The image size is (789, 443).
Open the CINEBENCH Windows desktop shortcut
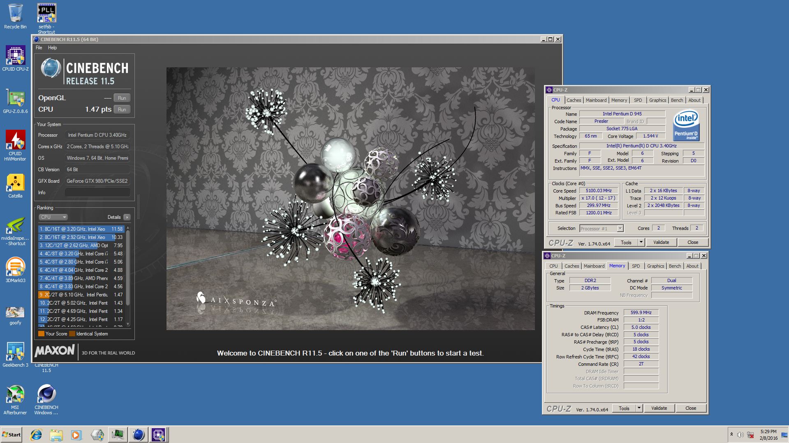46,400
